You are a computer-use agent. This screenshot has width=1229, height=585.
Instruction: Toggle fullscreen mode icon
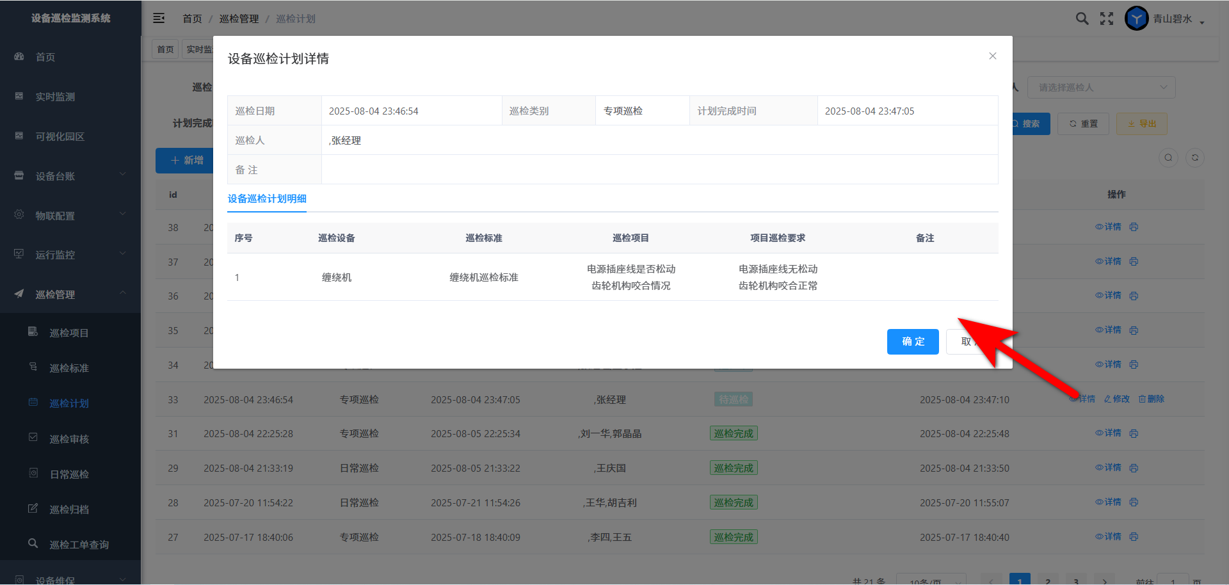[x=1107, y=19]
